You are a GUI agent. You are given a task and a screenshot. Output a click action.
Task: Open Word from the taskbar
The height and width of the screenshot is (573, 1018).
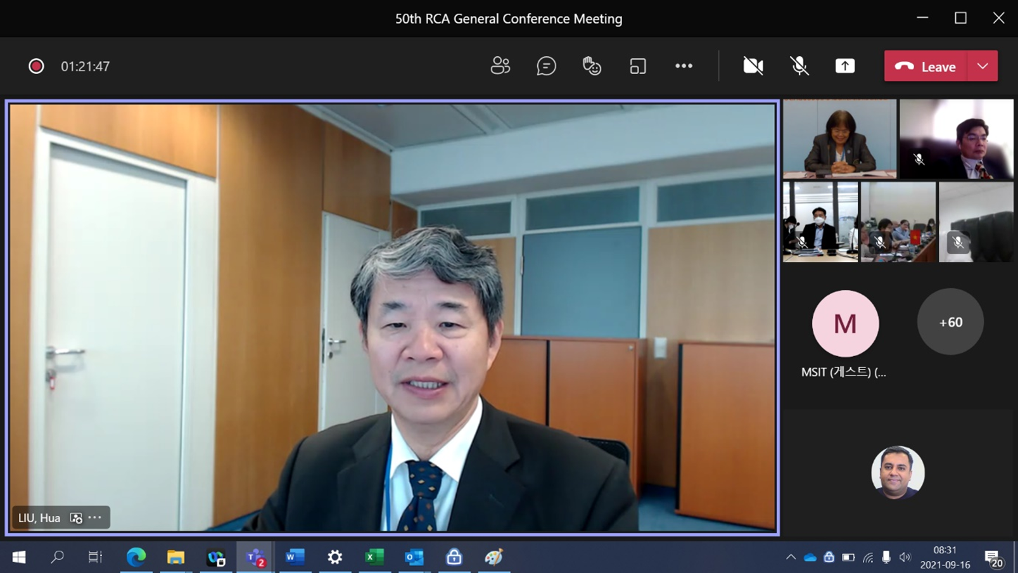[x=295, y=557]
